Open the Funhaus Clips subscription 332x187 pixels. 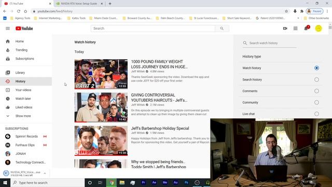tap(26, 145)
